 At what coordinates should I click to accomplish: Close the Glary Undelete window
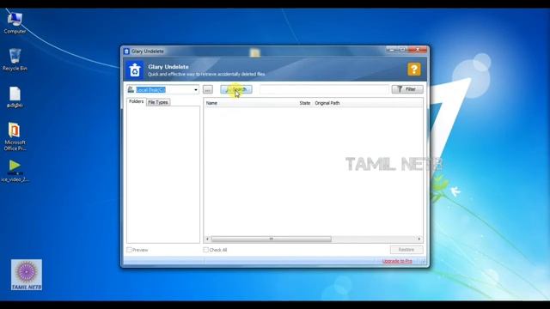tap(418, 50)
